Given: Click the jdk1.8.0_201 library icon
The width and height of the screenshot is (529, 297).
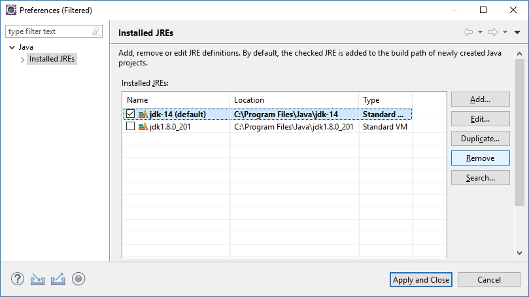Looking at the screenshot, I should coord(143,127).
